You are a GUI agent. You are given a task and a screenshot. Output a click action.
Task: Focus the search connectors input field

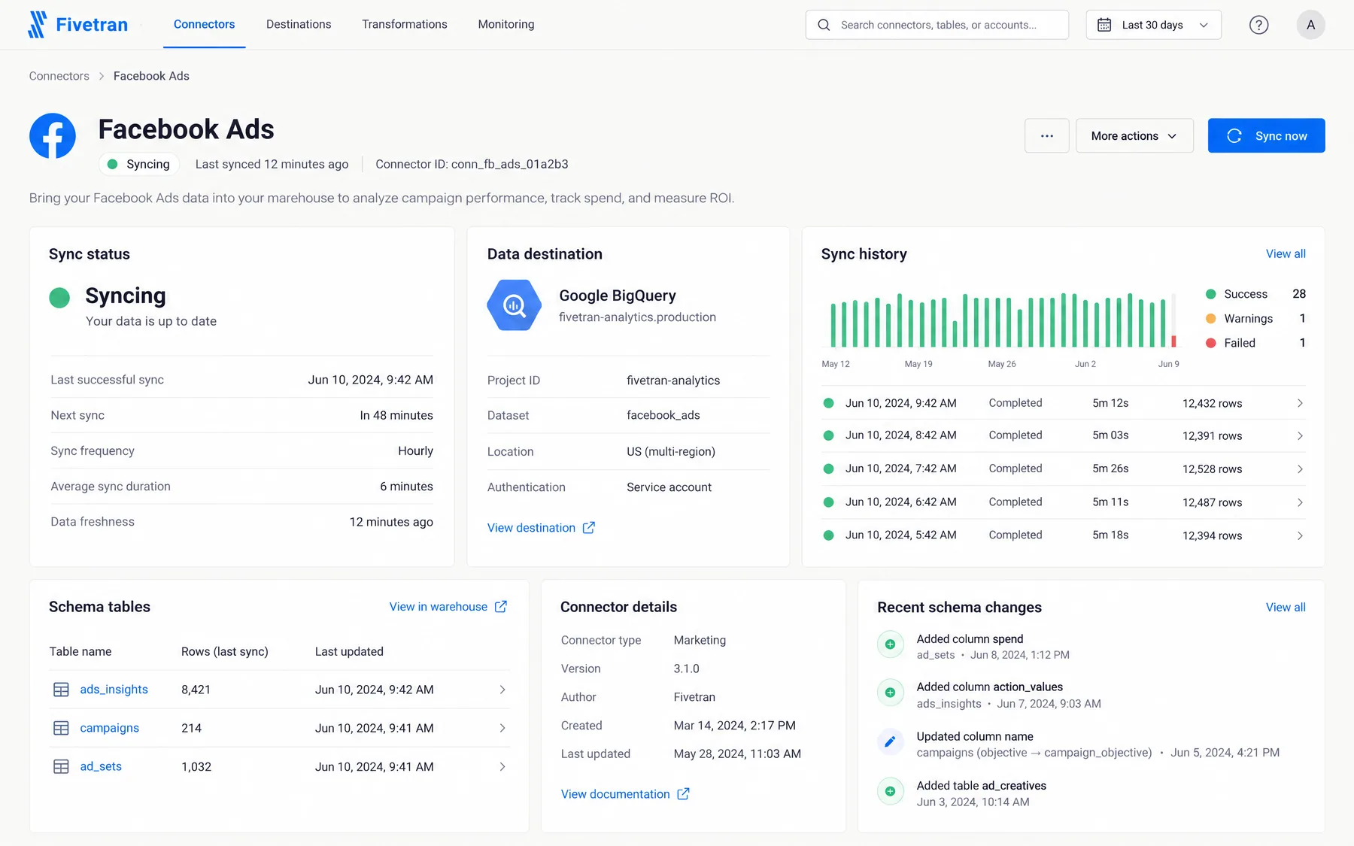(x=937, y=25)
